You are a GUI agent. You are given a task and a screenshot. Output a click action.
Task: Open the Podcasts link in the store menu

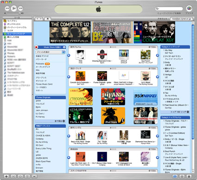pos(40,64)
